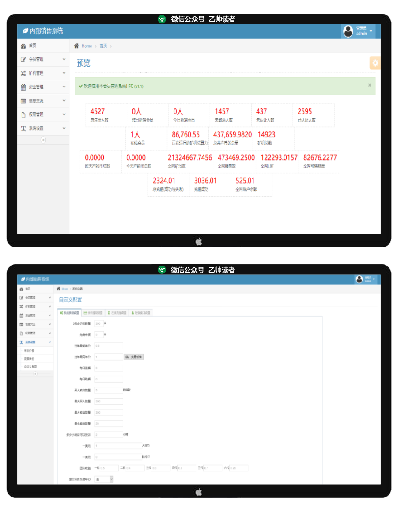
Task: Click the 首页 breadcrumb link after Home
Action: pyautogui.click(x=103, y=46)
